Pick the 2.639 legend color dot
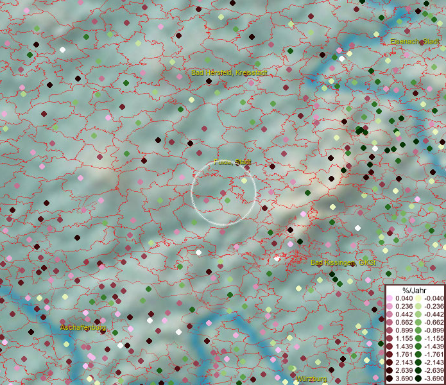 coord(390,370)
